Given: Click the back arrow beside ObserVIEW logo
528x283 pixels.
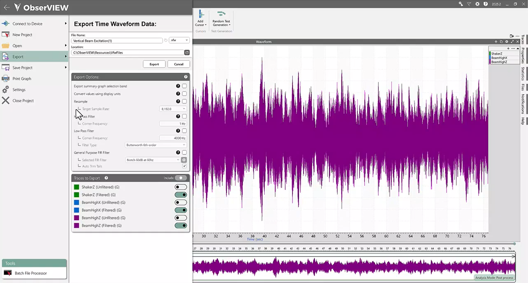Looking at the screenshot, I should 7,7.
